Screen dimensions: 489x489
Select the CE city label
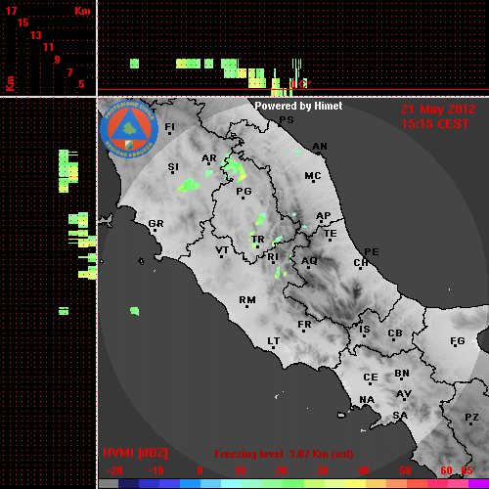point(371,378)
